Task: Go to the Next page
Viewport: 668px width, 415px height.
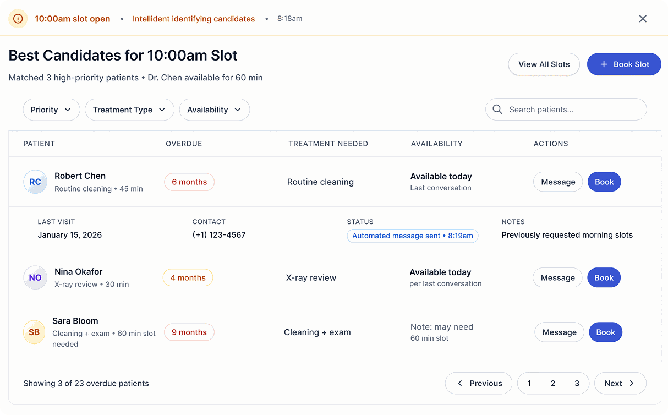Action: point(620,384)
